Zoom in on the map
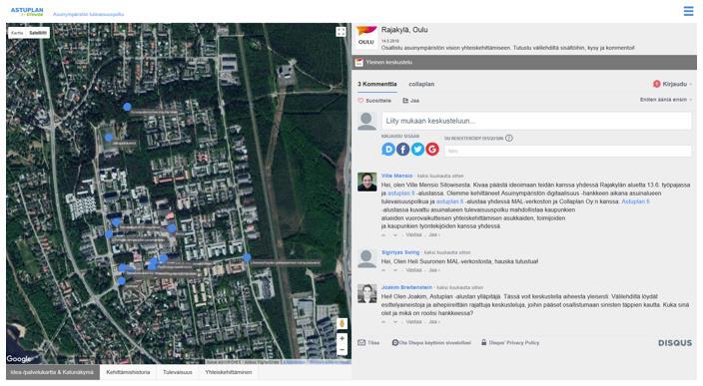The width and height of the screenshot is (703, 386). point(342,338)
